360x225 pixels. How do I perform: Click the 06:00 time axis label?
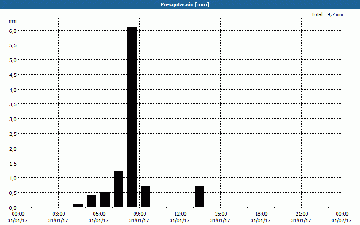click(99, 214)
